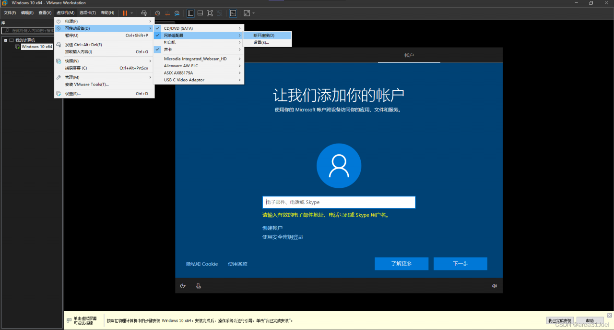Viewport: 614px width, 330px height.
Task: Open the 选项卡(T) menu
Action: [x=87, y=13]
